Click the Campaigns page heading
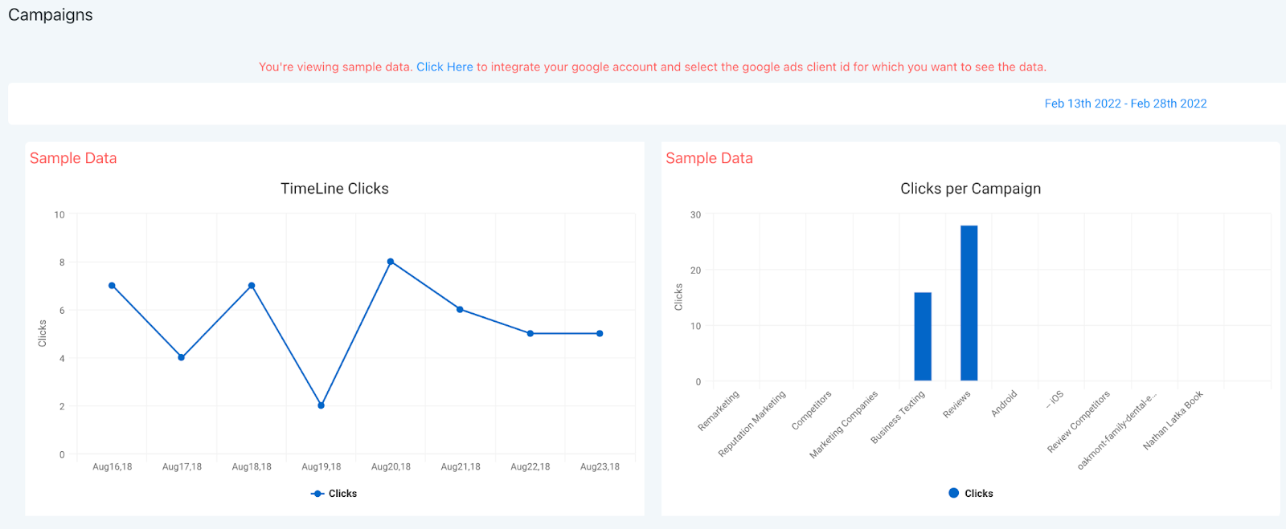The width and height of the screenshot is (1286, 529). tap(51, 15)
